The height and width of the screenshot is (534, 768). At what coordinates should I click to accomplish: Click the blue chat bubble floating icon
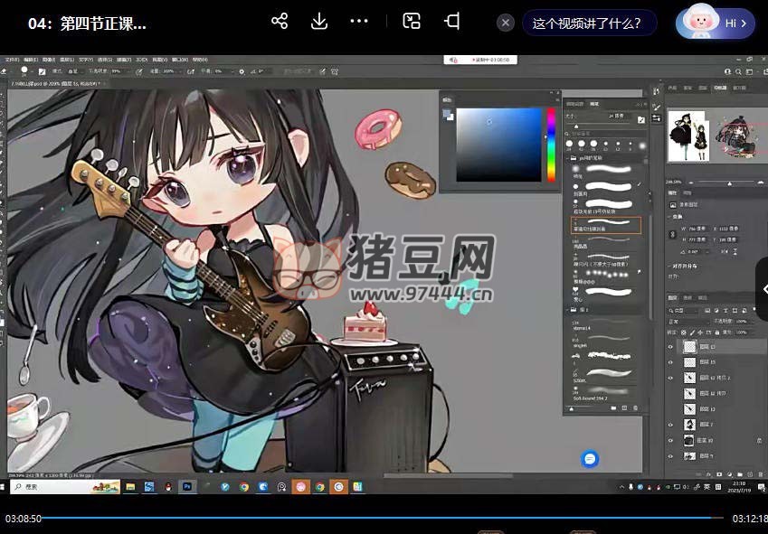590,459
